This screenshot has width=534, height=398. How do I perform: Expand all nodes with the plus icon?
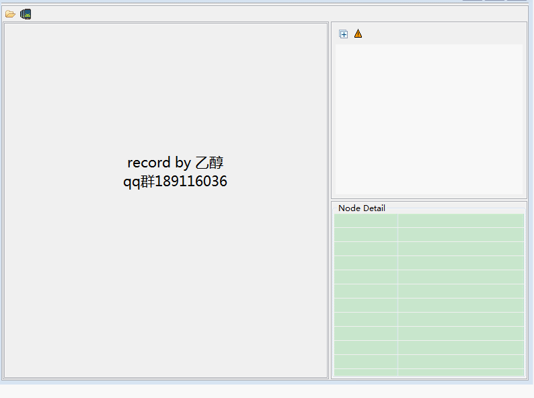(344, 34)
